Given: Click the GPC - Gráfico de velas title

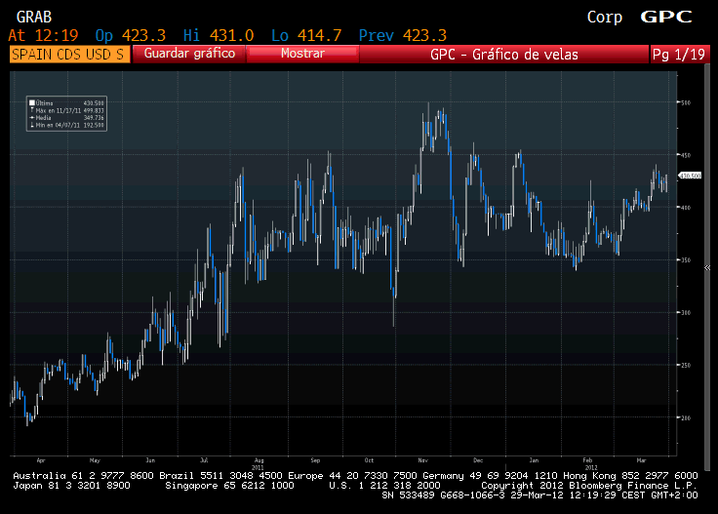Looking at the screenshot, I should tap(504, 55).
